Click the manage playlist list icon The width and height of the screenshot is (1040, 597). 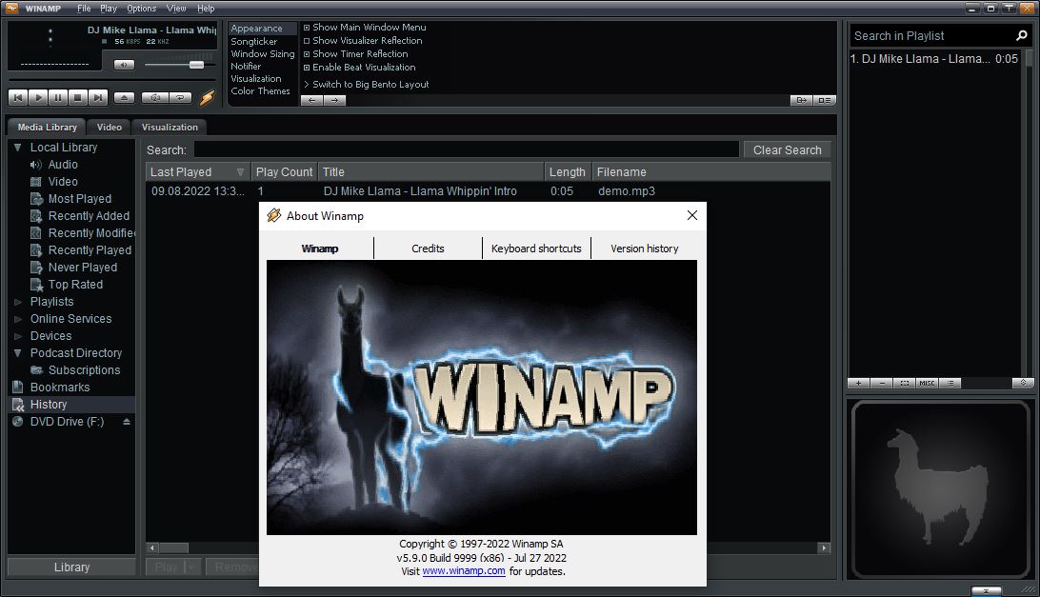950,383
